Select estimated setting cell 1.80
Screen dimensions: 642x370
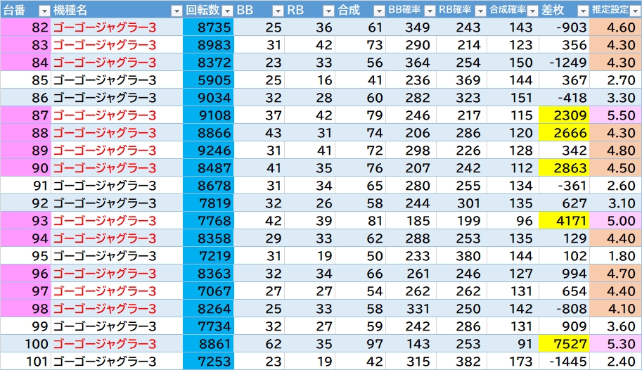tap(615, 255)
